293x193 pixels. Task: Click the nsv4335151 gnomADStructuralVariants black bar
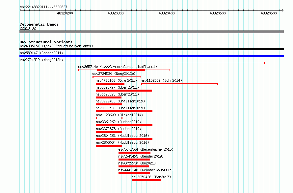(151, 49)
